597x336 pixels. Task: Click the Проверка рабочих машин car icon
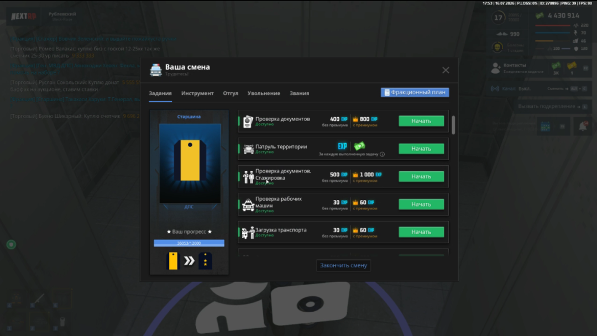tap(248, 204)
